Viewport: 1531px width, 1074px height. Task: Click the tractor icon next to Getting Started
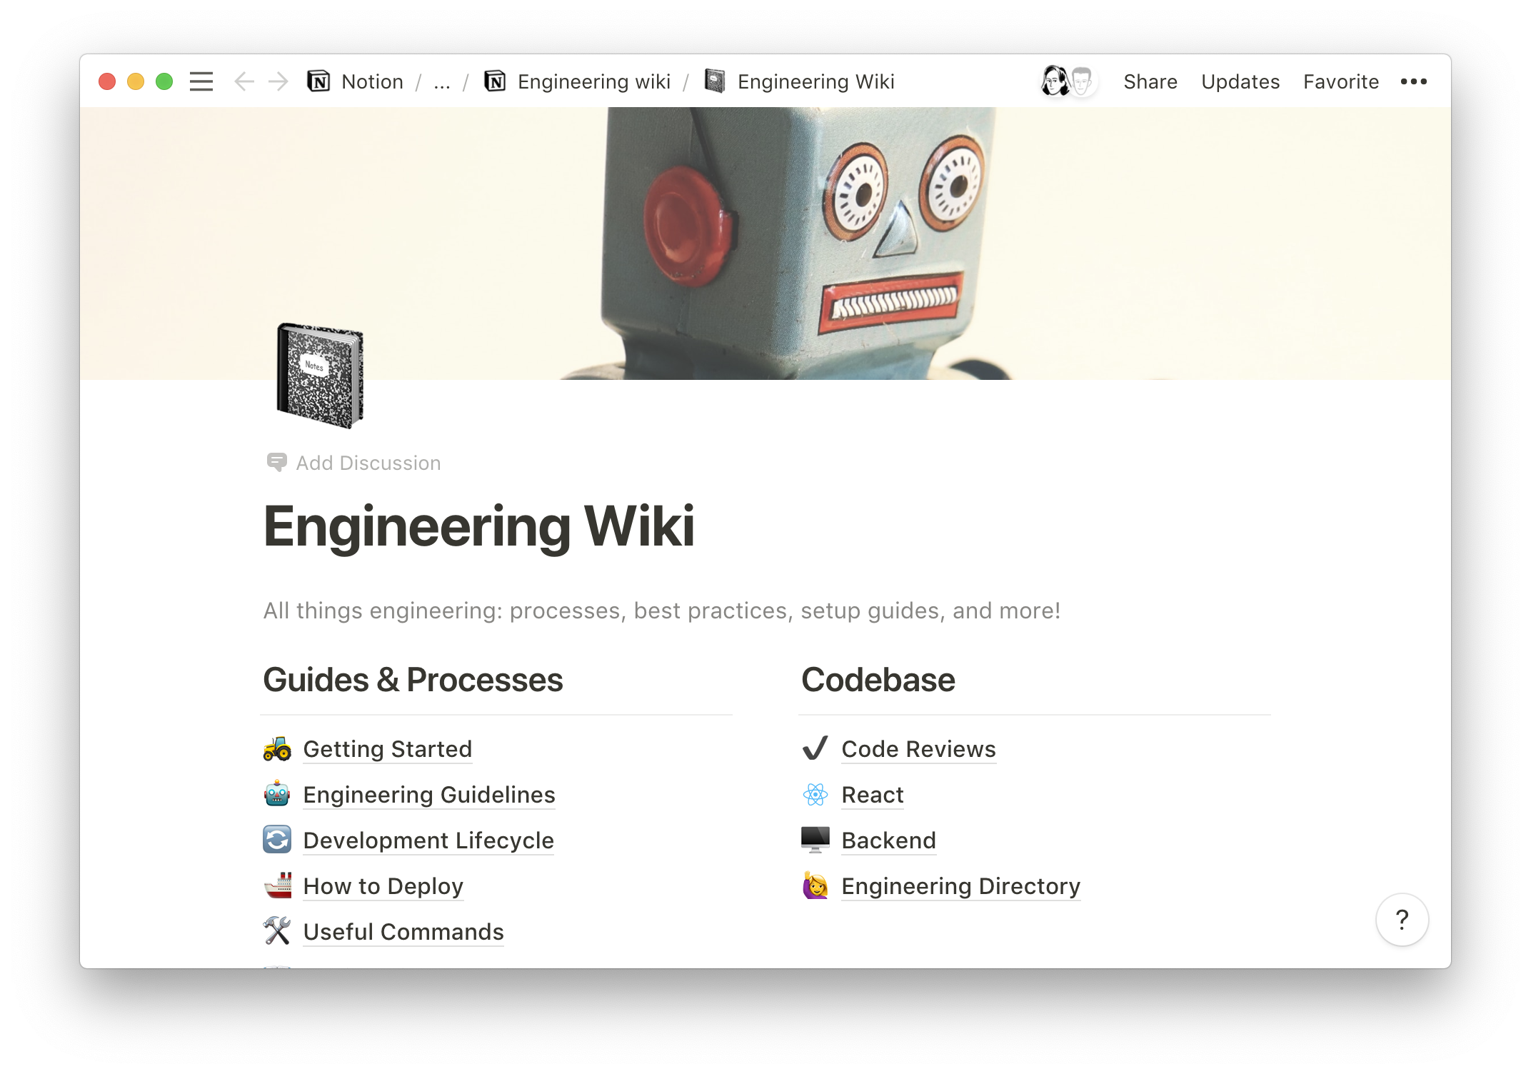[x=276, y=748]
